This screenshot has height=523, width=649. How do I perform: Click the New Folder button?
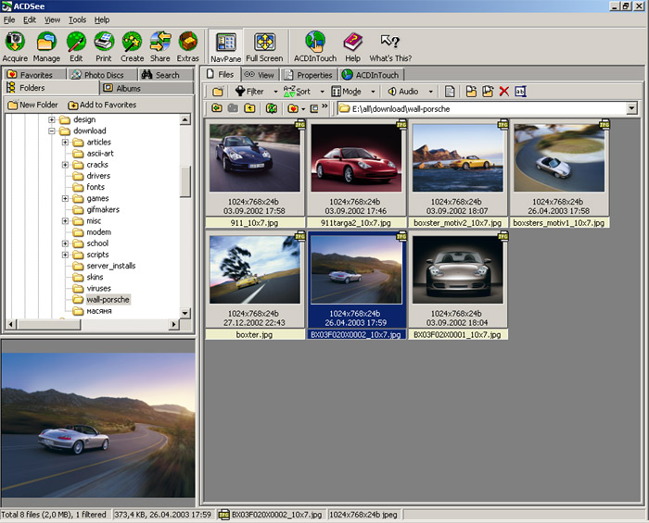pyautogui.click(x=33, y=105)
